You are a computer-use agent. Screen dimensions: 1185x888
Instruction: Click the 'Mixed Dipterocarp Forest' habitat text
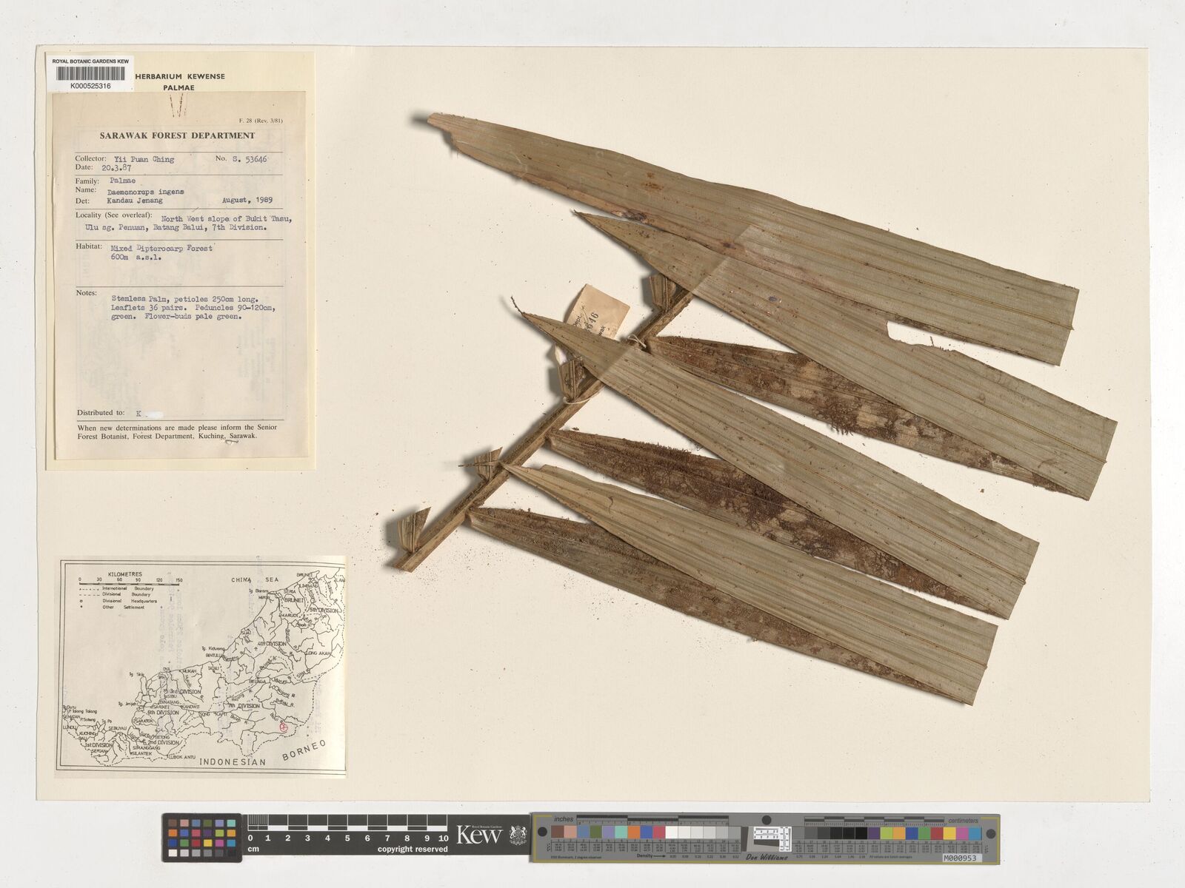point(161,249)
